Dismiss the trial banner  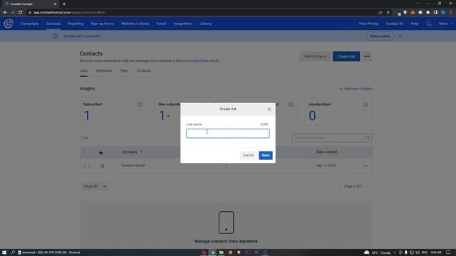pos(400,36)
